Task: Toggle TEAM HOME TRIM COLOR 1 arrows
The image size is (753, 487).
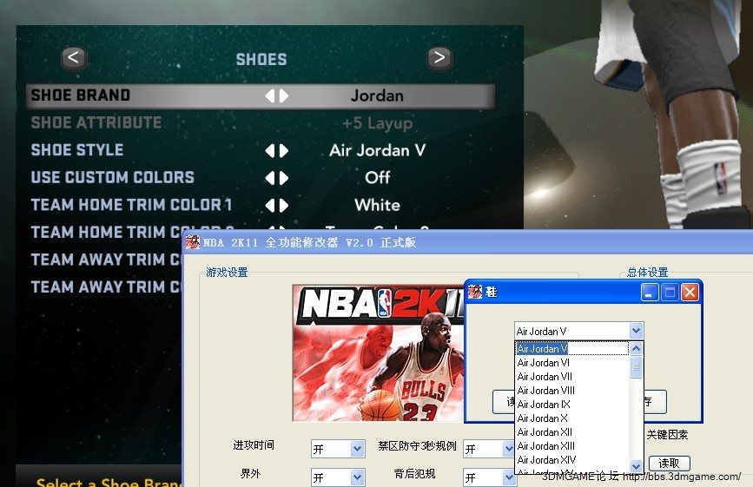Action: [x=276, y=206]
